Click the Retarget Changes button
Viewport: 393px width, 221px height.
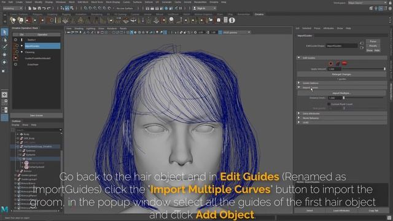pyautogui.click(x=341, y=74)
